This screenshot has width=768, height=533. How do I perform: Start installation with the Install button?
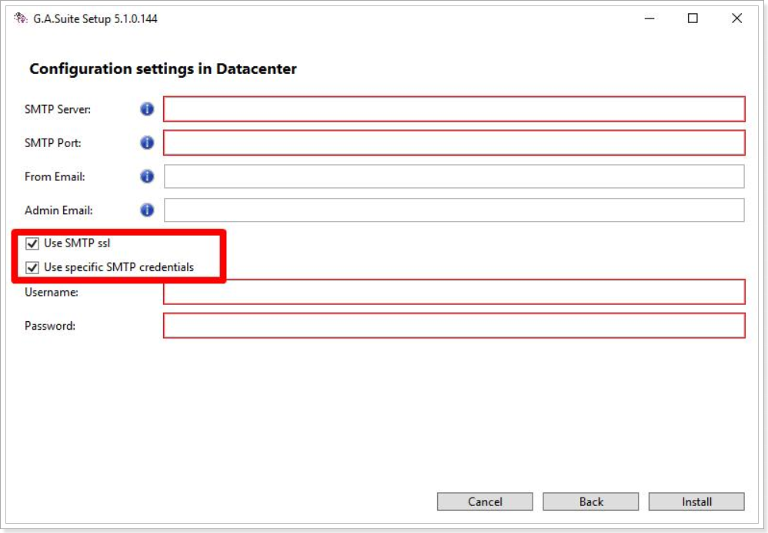point(696,501)
